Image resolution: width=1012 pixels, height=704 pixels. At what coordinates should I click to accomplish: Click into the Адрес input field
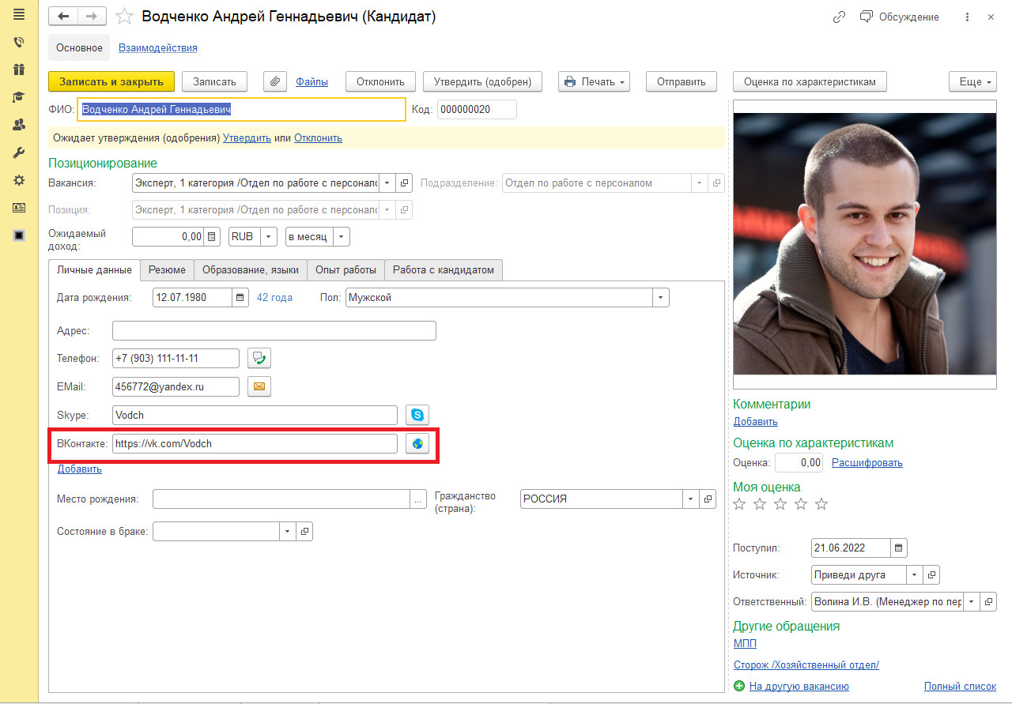[274, 330]
